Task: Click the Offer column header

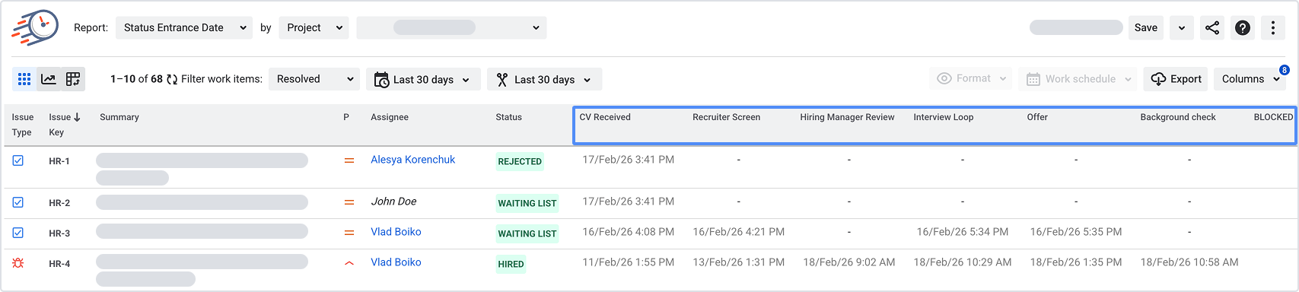Action: (1037, 117)
